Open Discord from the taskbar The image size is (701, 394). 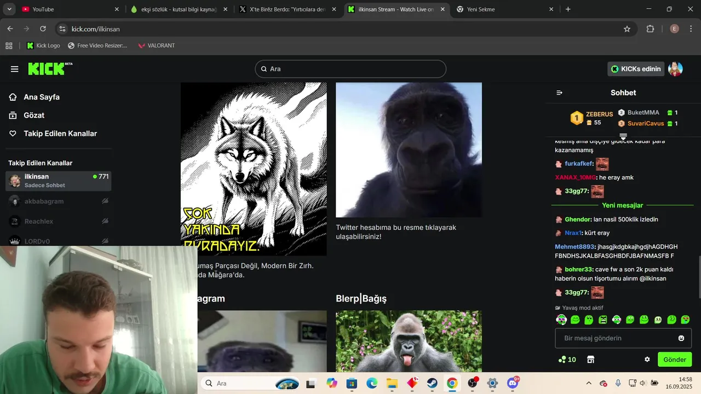click(x=513, y=383)
